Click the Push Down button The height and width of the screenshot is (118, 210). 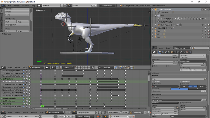(x=112, y=113)
